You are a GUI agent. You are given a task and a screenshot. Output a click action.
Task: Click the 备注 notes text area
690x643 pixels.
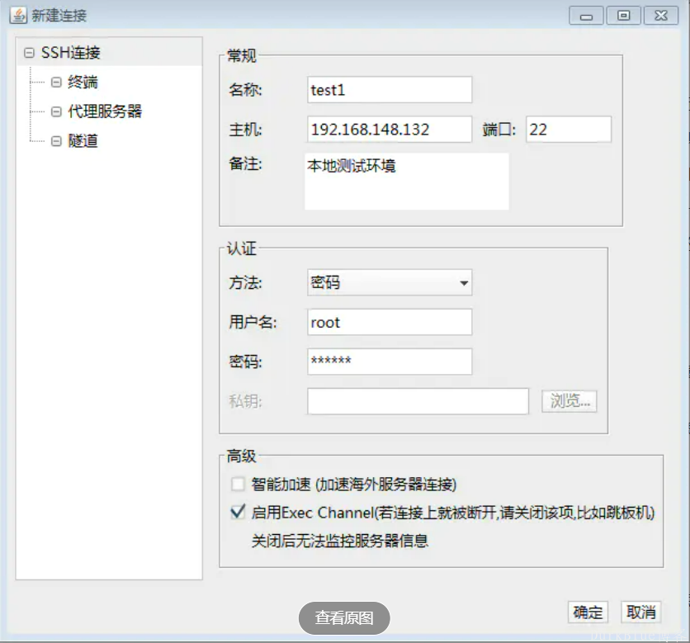406,181
